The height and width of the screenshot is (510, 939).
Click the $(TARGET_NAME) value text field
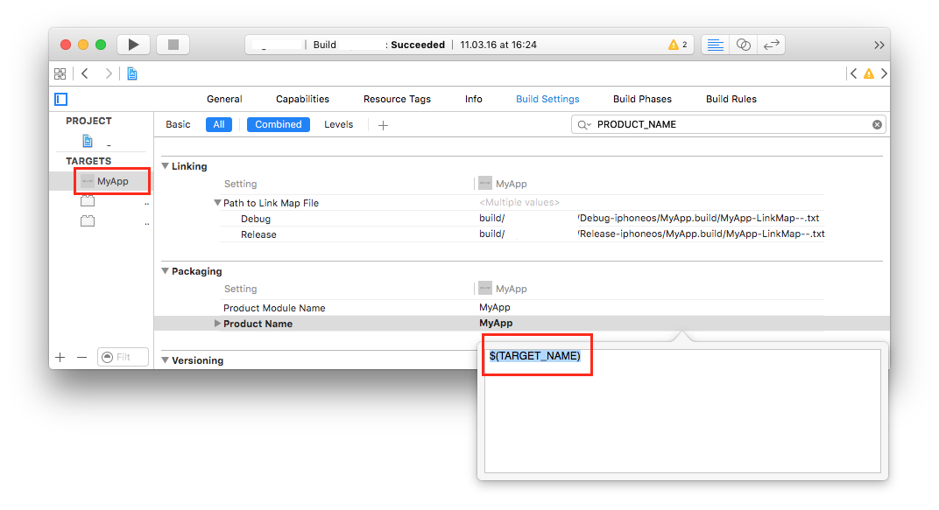(x=682, y=411)
